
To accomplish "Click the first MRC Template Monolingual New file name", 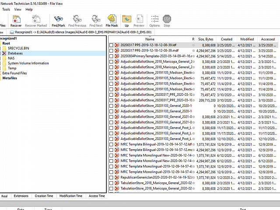I will [x=156, y=155].
